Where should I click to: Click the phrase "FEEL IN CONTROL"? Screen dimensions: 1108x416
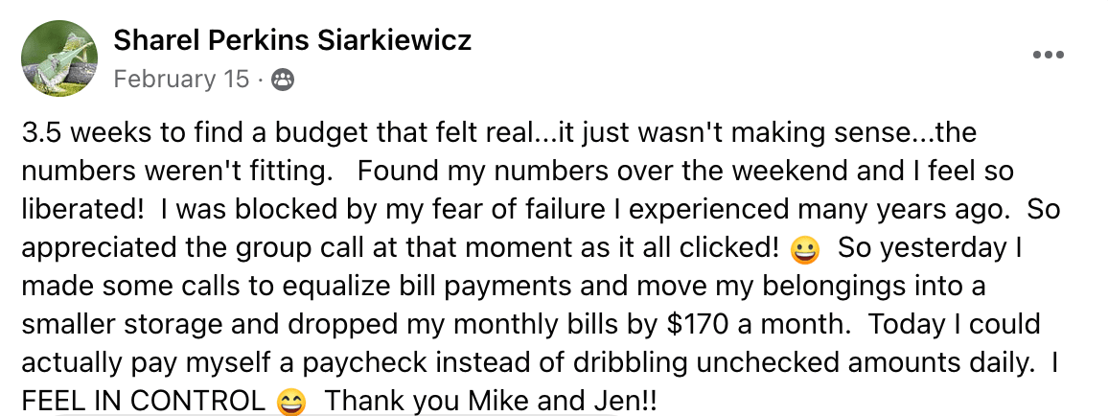pos(144,402)
